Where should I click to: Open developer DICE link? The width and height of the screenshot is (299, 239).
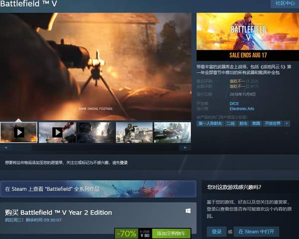click(234, 103)
